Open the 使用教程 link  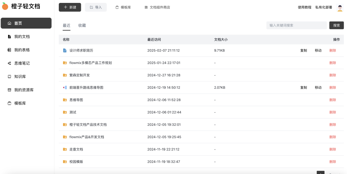coord(305,7)
